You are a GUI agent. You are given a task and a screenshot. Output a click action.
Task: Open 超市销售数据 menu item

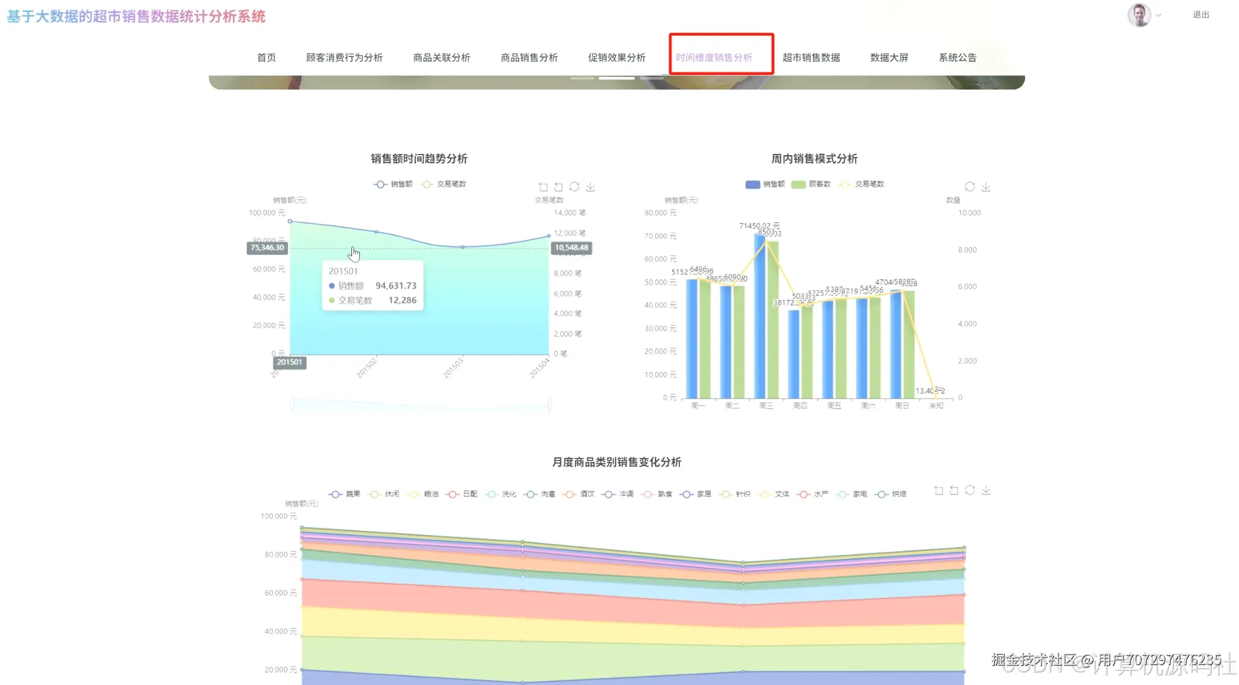tap(811, 58)
